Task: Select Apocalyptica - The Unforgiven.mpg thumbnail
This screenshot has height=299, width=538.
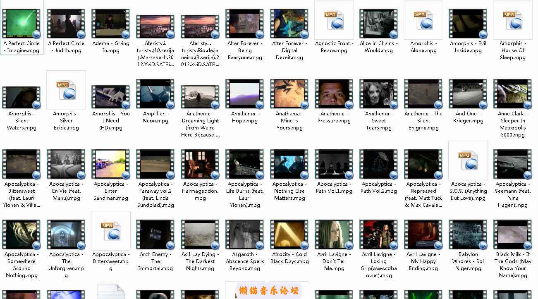Action: pos(66,235)
